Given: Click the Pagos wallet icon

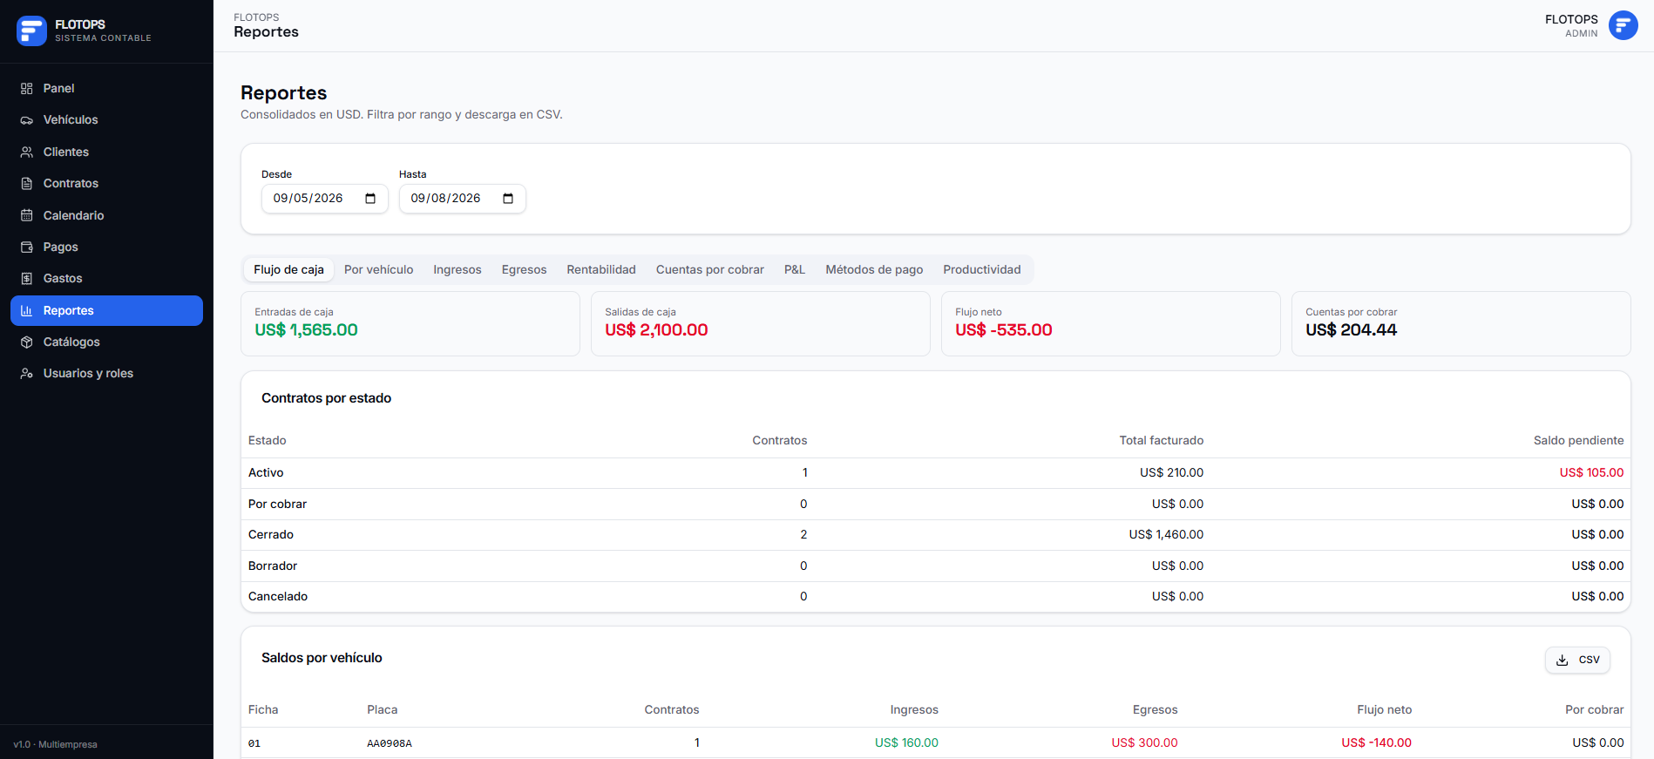Looking at the screenshot, I should pyautogui.click(x=27, y=247).
